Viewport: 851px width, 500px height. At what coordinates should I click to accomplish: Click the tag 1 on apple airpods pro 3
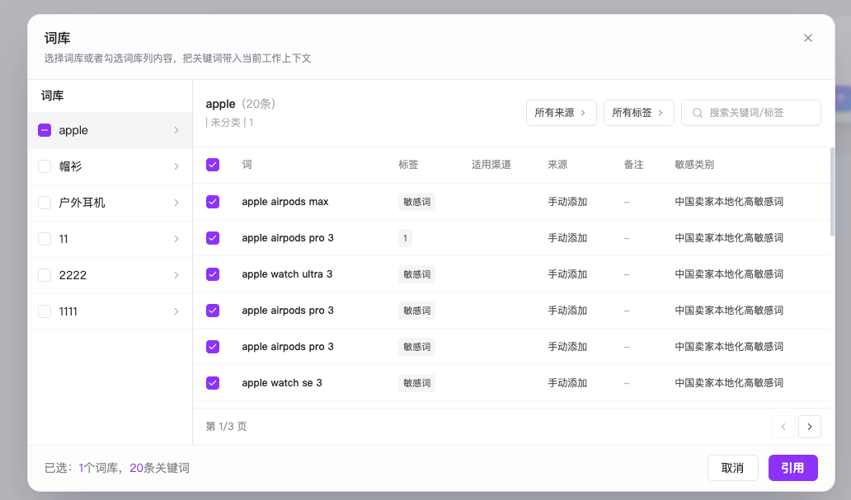click(x=405, y=238)
